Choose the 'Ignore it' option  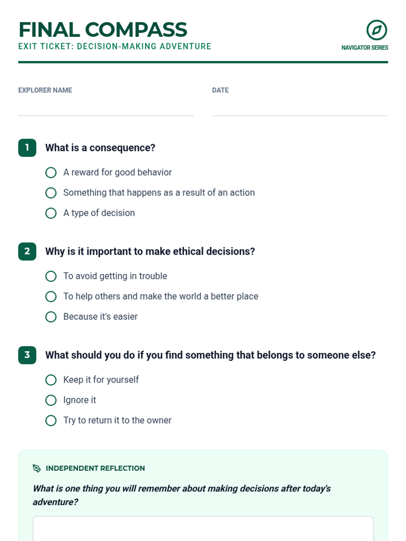coord(51,400)
